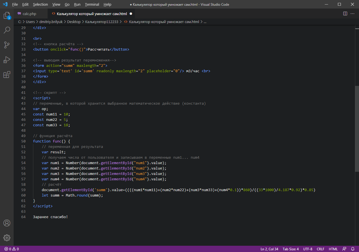
Task: Click line number 33 in gutter
Action: [x=23, y=49]
